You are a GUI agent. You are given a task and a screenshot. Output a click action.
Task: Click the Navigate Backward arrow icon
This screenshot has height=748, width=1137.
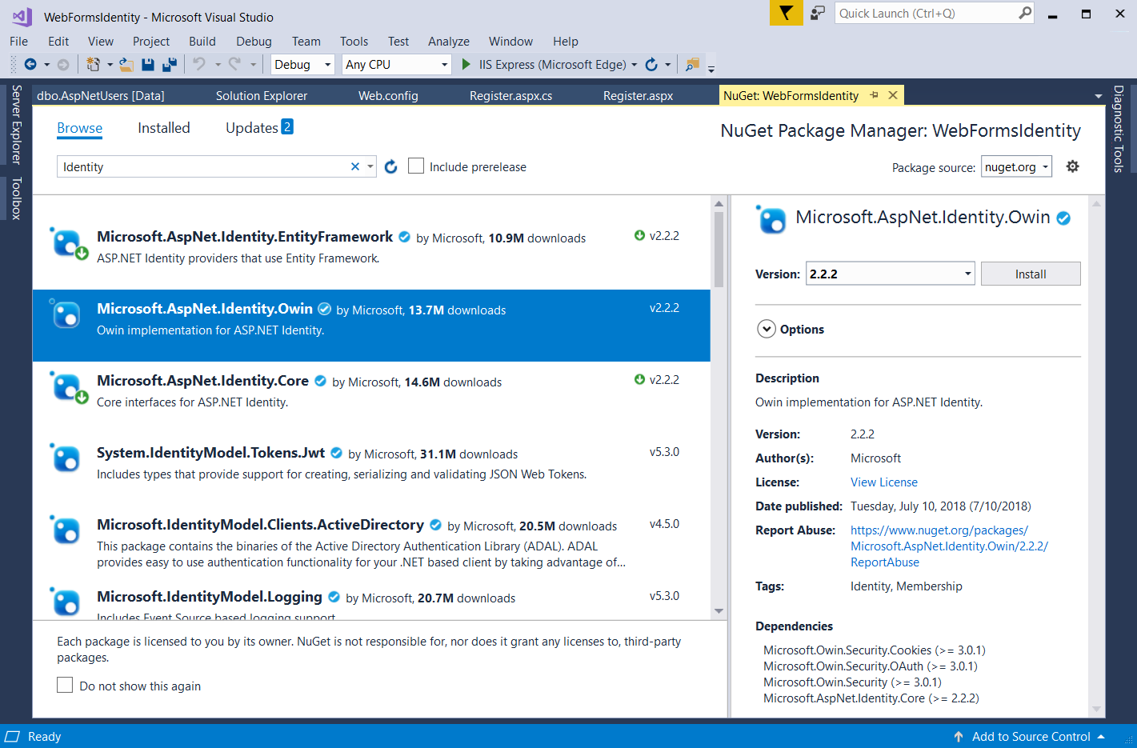31,64
